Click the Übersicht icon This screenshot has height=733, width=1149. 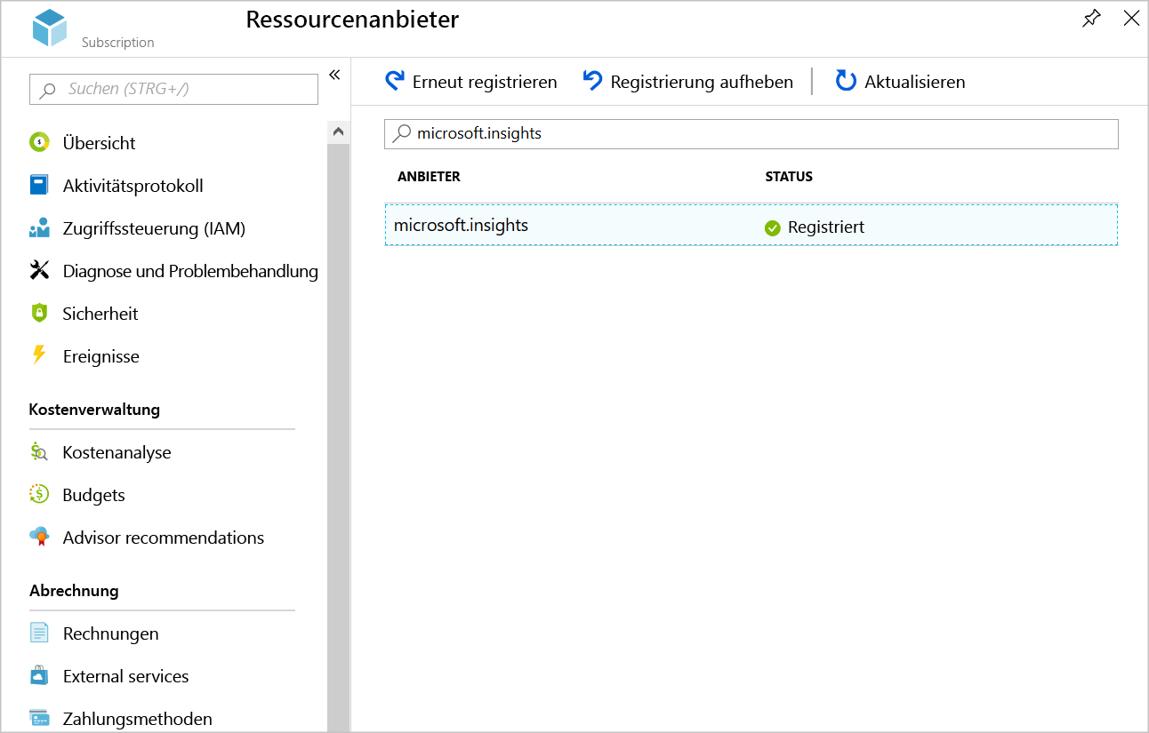[x=39, y=142]
